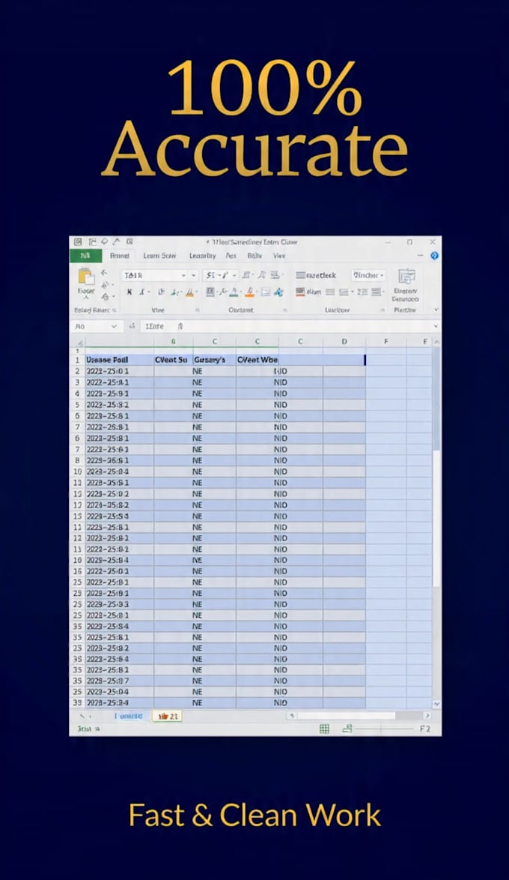Screen dimensions: 509x880
Task: Click the orange font color A icon
Action: (x=249, y=292)
